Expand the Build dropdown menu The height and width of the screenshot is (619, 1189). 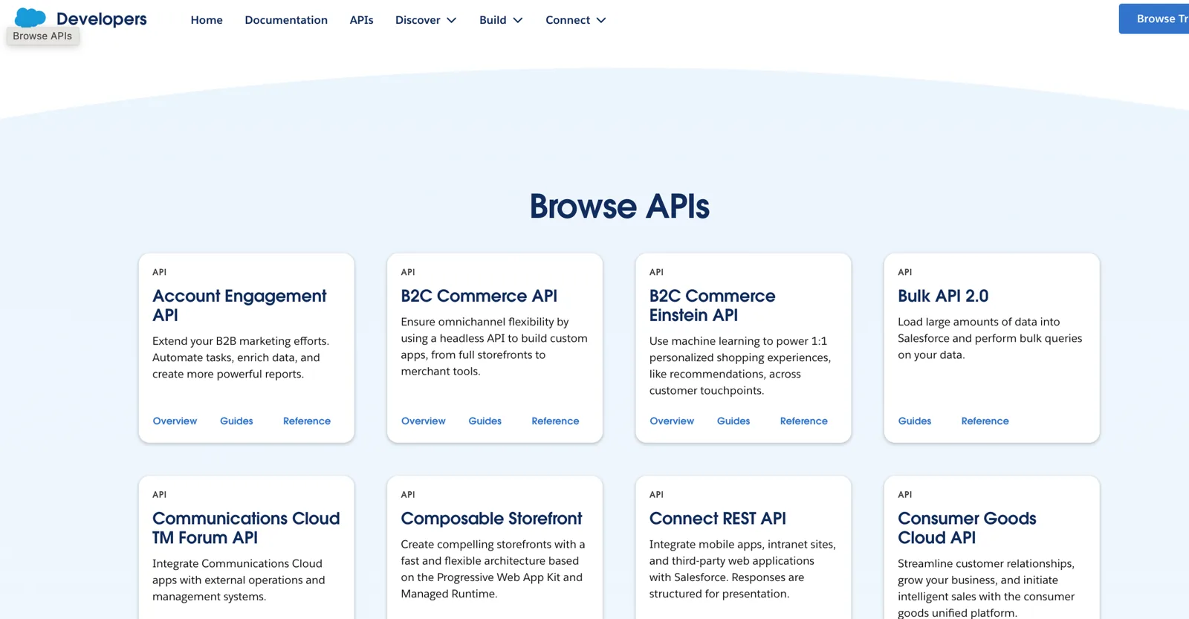(x=501, y=20)
